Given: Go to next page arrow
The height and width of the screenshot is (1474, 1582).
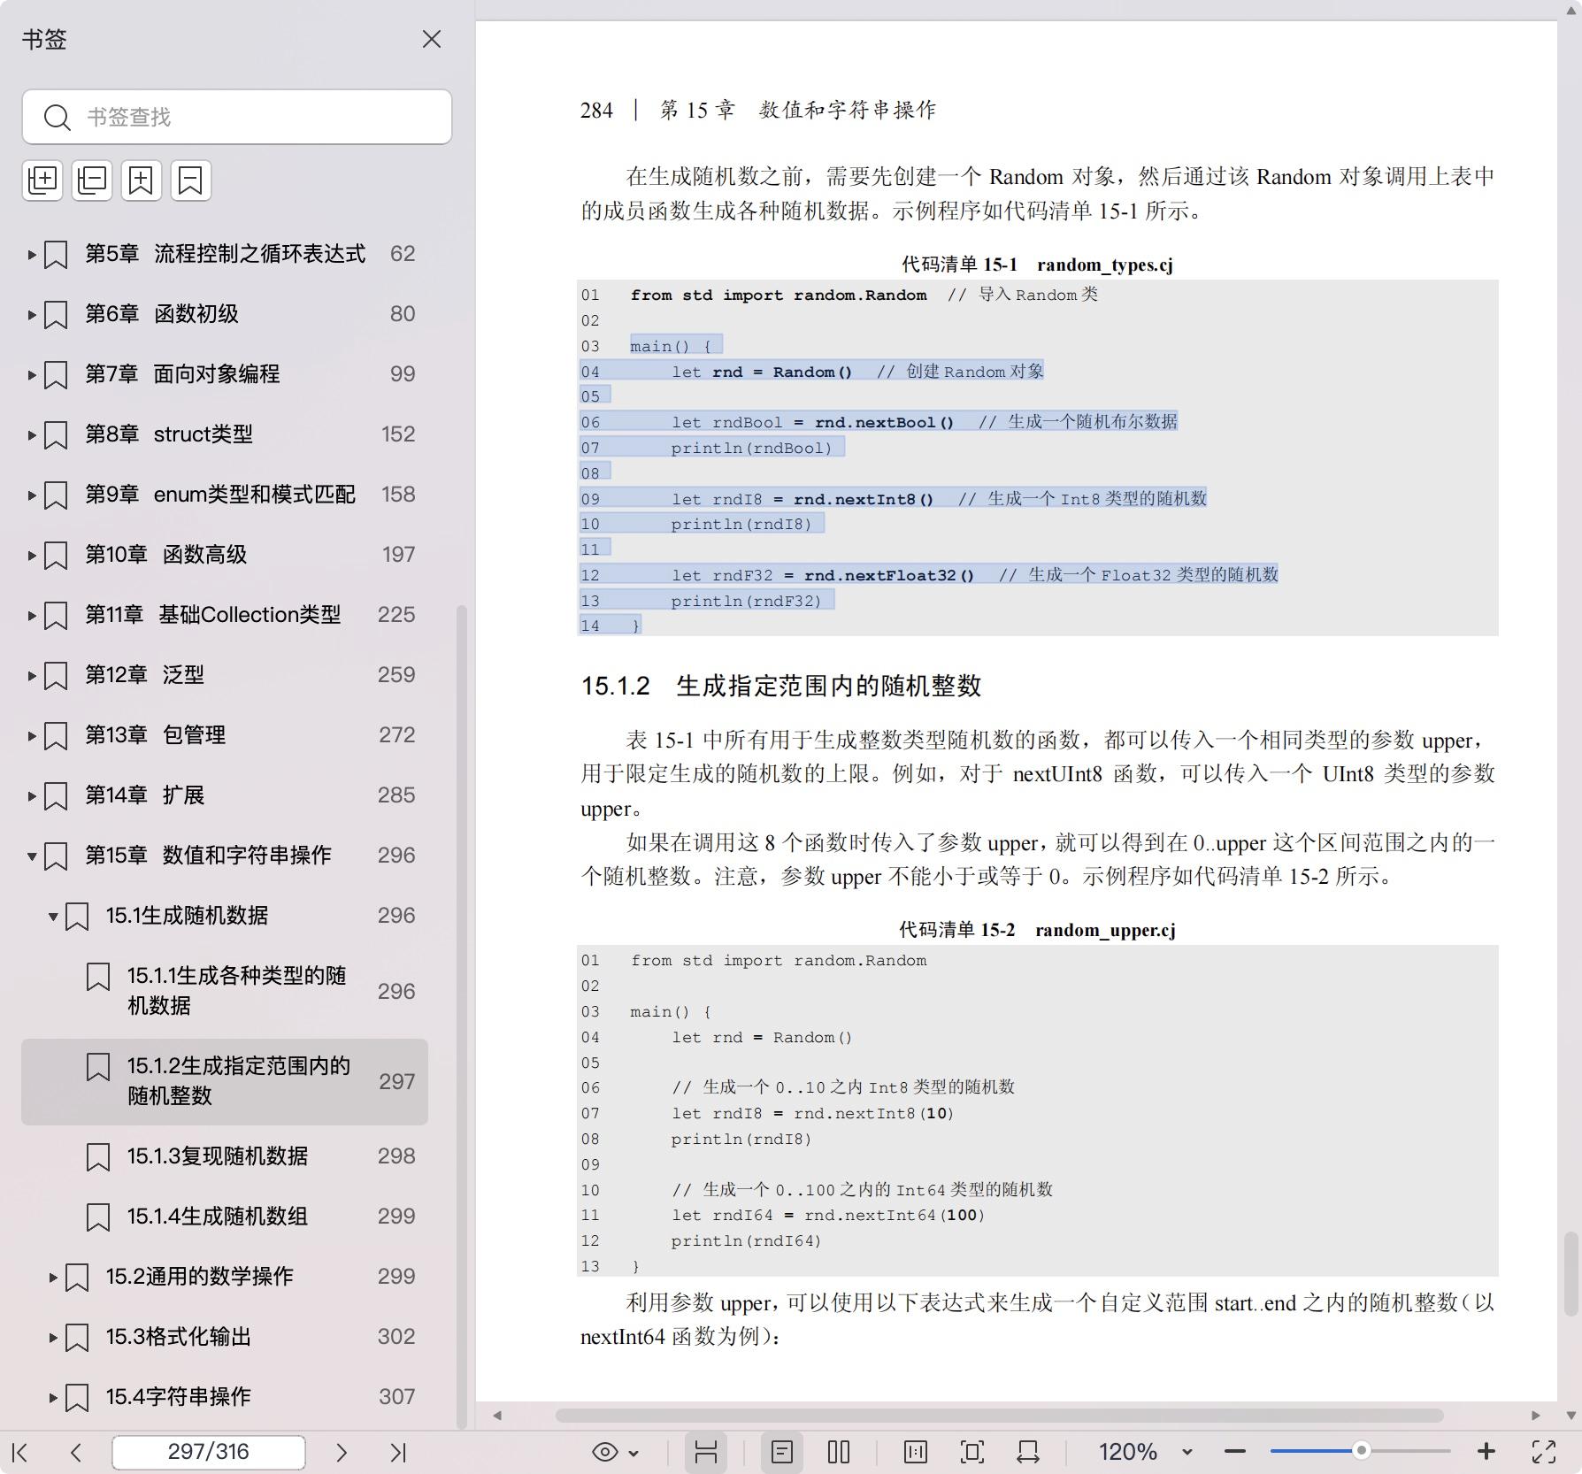Looking at the screenshot, I should [342, 1452].
